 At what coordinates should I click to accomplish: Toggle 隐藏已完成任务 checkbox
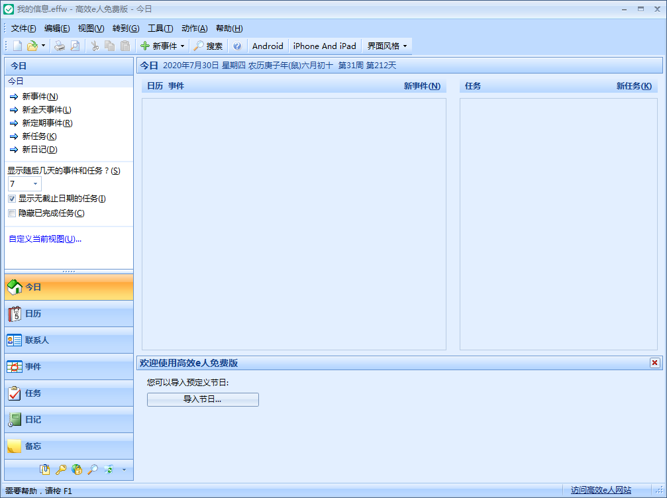point(12,213)
